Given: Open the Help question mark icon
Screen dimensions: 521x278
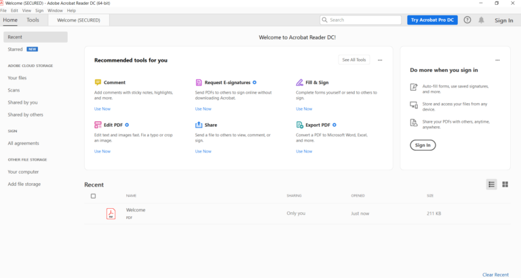Looking at the screenshot, I should [467, 20].
